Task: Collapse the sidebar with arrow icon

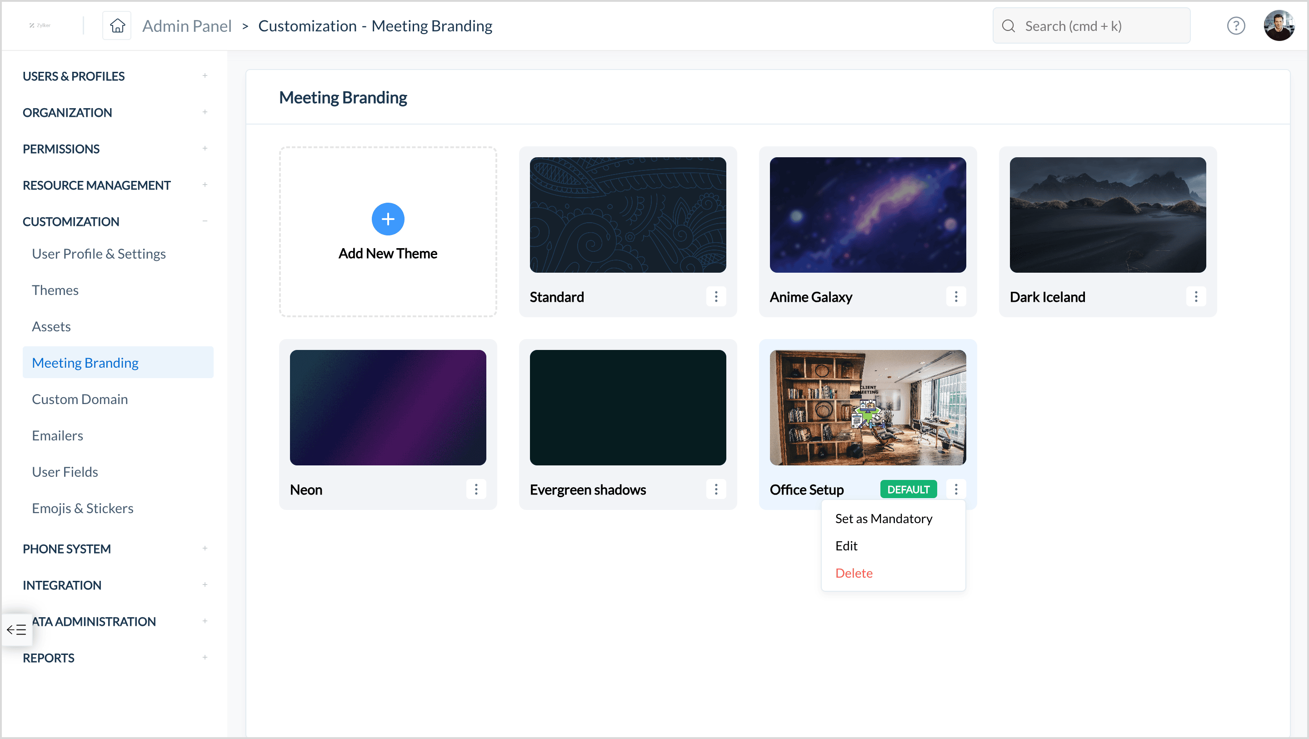Action: (17, 630)
